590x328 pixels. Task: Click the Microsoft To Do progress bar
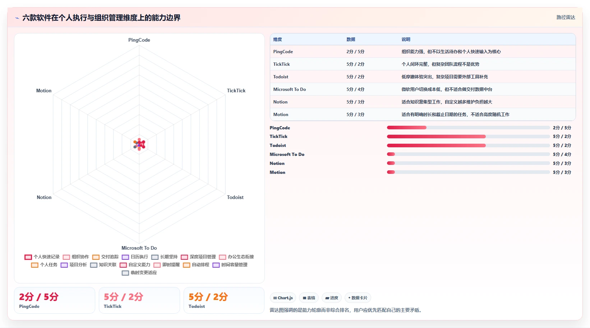click(x=468, y=154)
